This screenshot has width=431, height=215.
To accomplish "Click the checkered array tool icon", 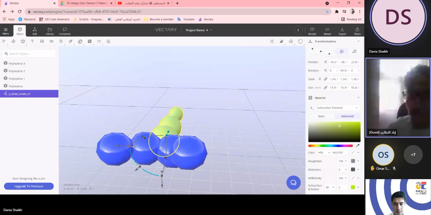I will click(89, 41).
